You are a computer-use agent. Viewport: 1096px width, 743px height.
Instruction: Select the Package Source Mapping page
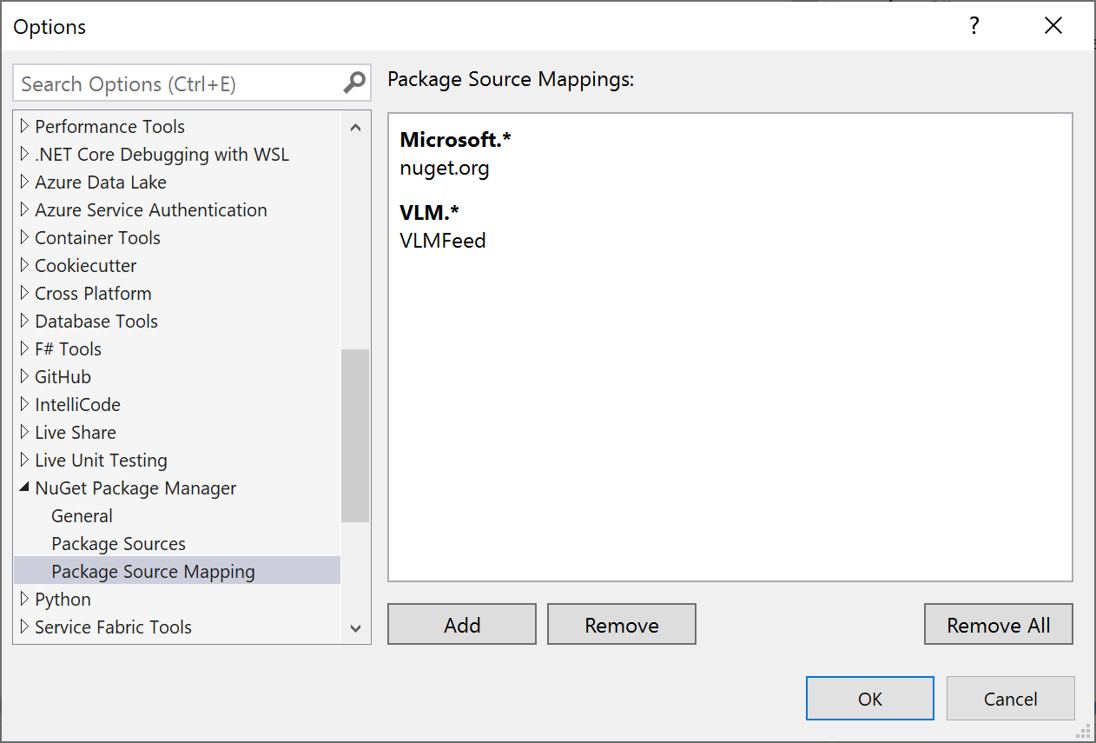coord(154,572)
